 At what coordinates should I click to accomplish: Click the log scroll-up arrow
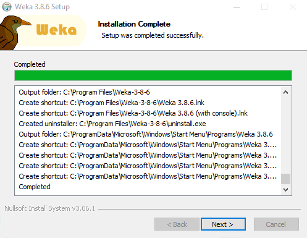click(285, 92)
